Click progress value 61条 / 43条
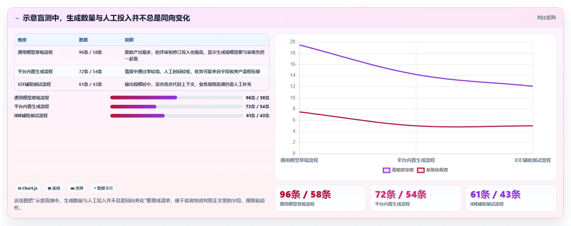The height and width of the screenshot is (226, 571). click(257, 116)
